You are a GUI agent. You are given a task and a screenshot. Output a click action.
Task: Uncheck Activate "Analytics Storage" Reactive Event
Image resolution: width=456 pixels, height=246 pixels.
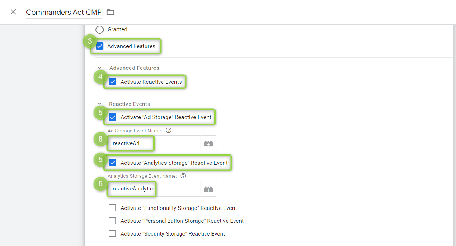[x=112, y=163]
